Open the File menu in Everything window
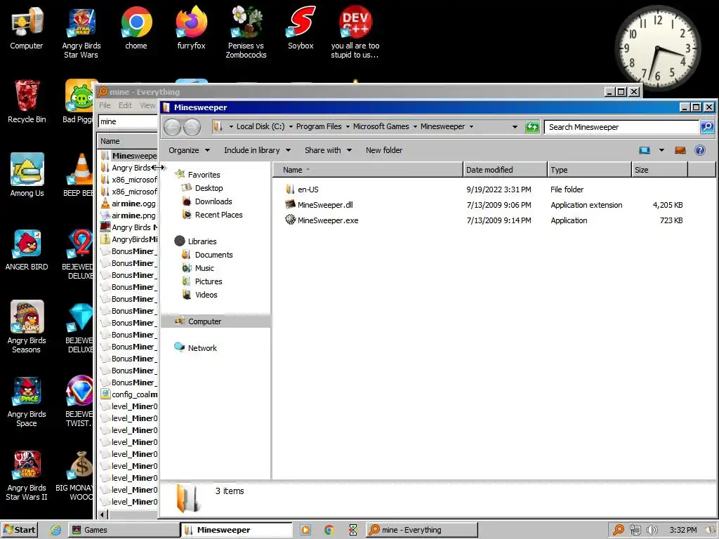Viewport: 719px width, 539px height. [105, 105]
